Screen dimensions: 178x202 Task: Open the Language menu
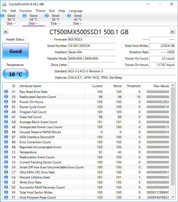pos(76,11)
